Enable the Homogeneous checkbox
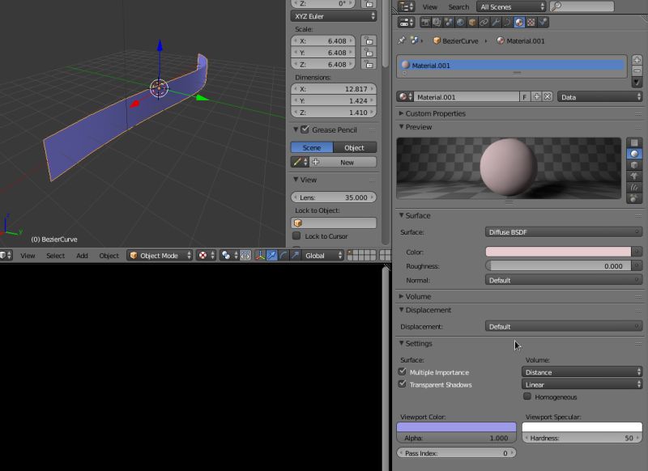Screen dimensions: 648x471 527,397
